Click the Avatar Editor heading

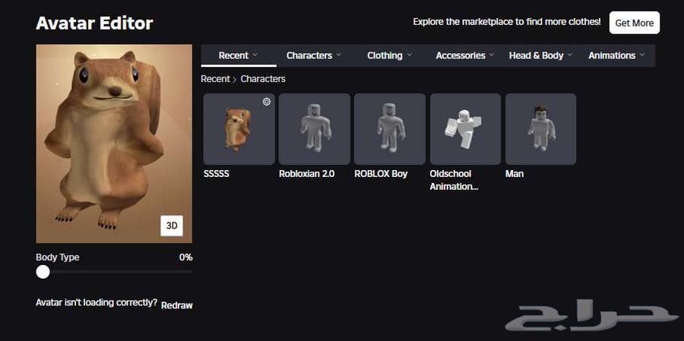click(95, 23)
